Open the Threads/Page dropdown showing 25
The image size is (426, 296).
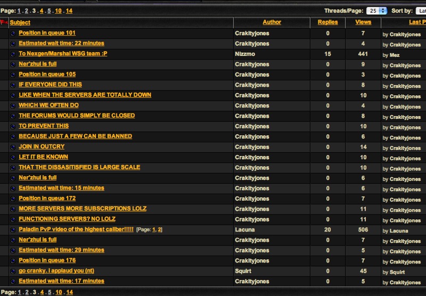click(x=376, y=11)
